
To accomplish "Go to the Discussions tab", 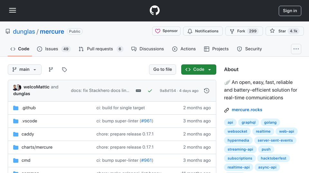I will pyautogui.click(x=148, y=49).
